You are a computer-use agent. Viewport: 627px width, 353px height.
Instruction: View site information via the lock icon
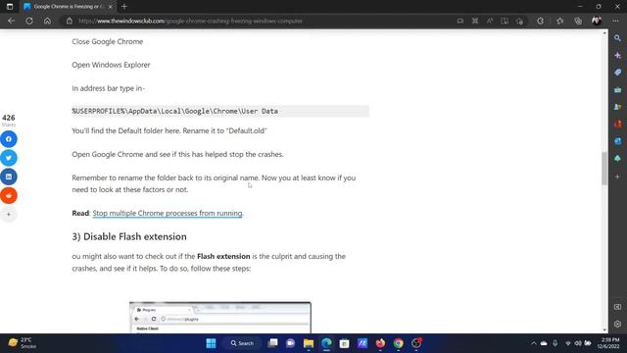coord(70,21)
